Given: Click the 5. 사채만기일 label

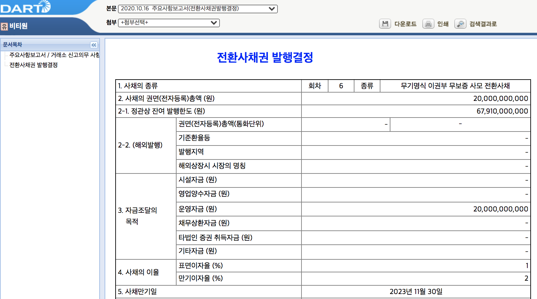Looking at the screenshot, I should (137, 292).
